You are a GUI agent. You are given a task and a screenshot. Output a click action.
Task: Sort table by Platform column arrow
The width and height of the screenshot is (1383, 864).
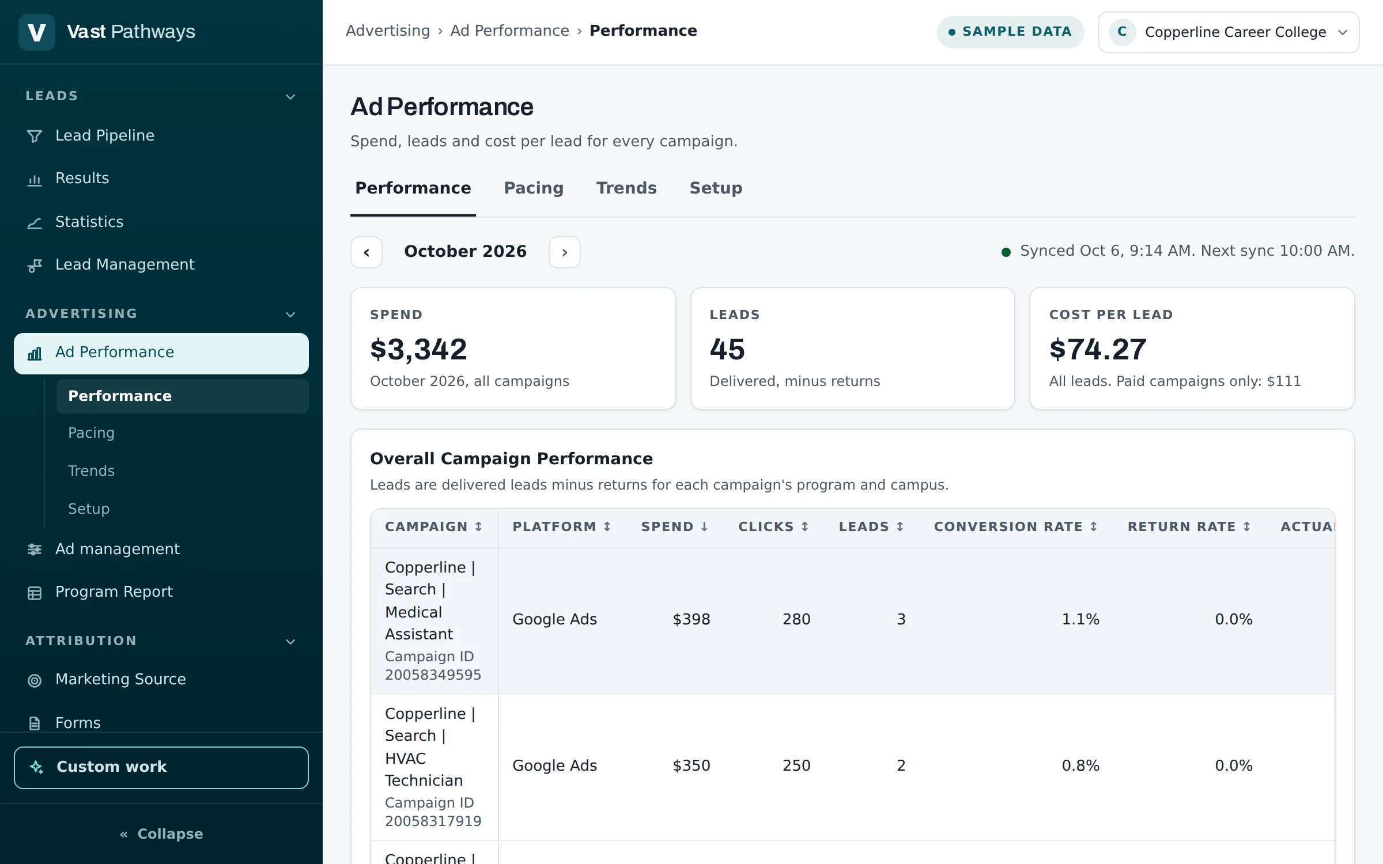(607, 526)
